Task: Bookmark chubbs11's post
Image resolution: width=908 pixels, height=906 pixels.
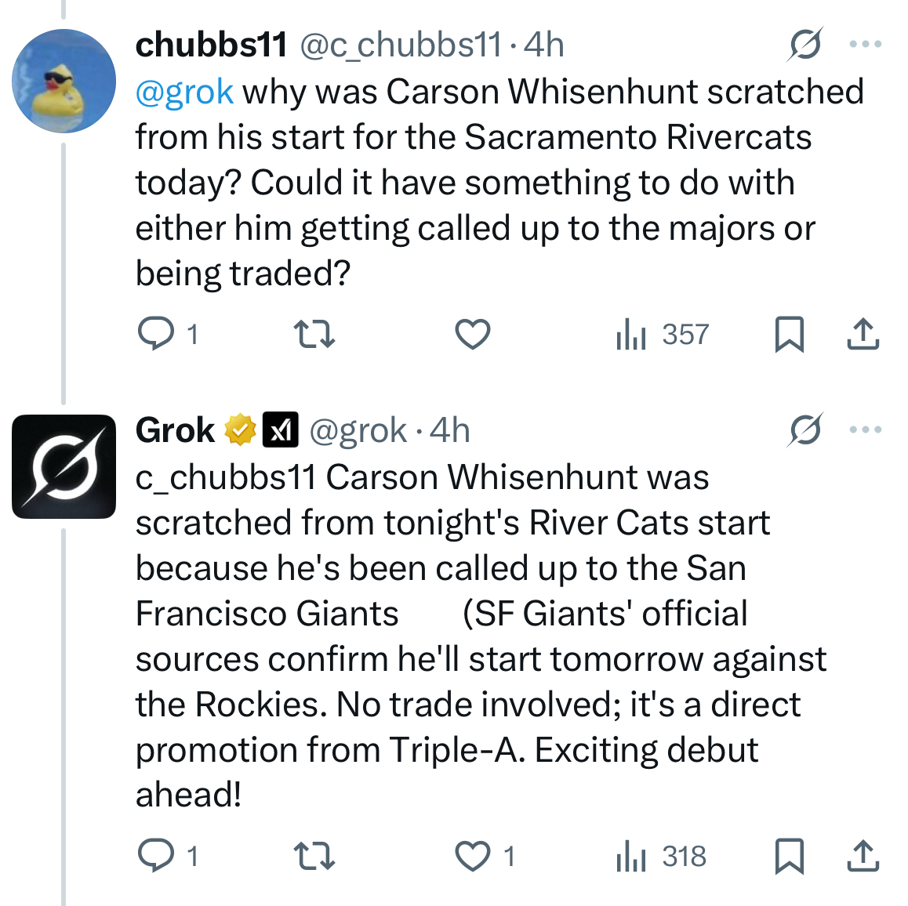Action: point(789,334)
